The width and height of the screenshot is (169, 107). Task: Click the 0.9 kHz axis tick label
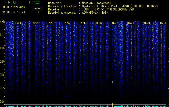click(2, 62)
